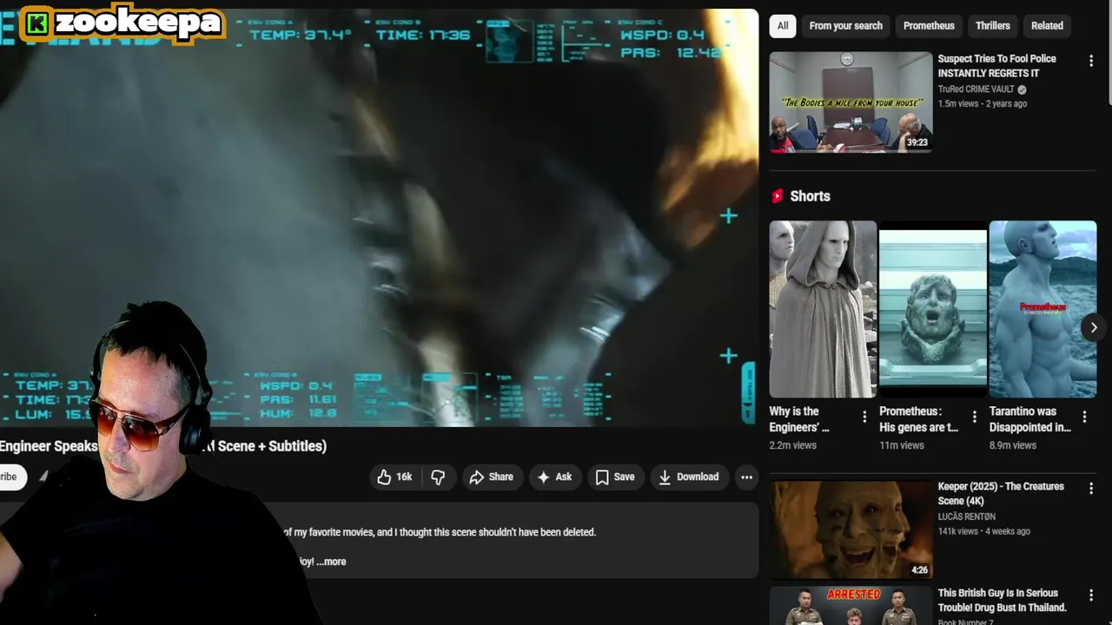Open Suspect Tries To Fool Police thumbnail
This screenshot has width=1112, height=625.
[851, 102]
